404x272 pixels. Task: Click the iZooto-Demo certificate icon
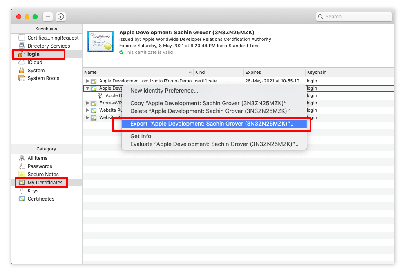pos(94,81)
